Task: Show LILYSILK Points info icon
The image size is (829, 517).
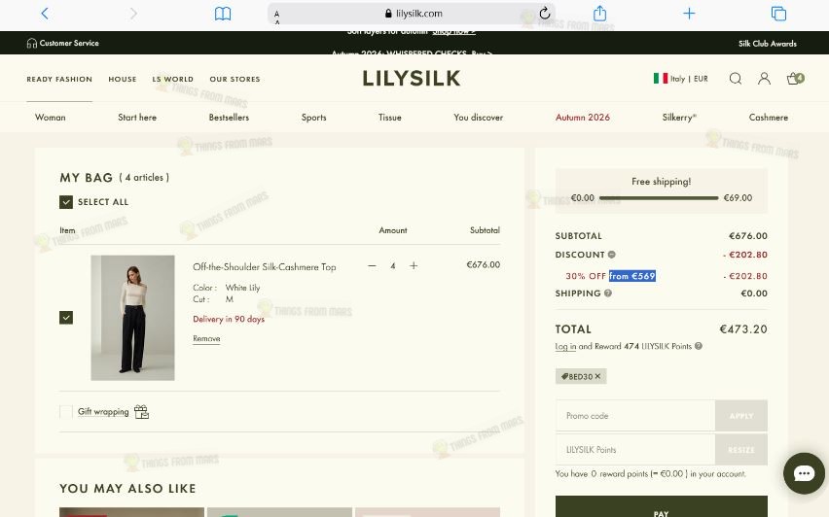Action: tap(699, 346)
